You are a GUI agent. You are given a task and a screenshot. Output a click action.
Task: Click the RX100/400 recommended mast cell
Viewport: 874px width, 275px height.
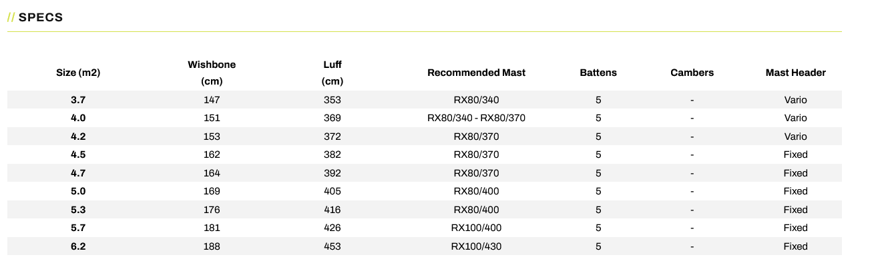pos(476,228)
